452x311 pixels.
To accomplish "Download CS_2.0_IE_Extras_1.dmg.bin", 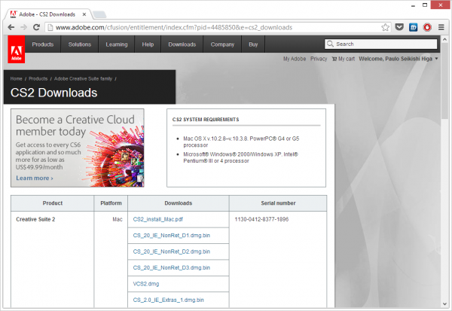I will click(168, 300).
